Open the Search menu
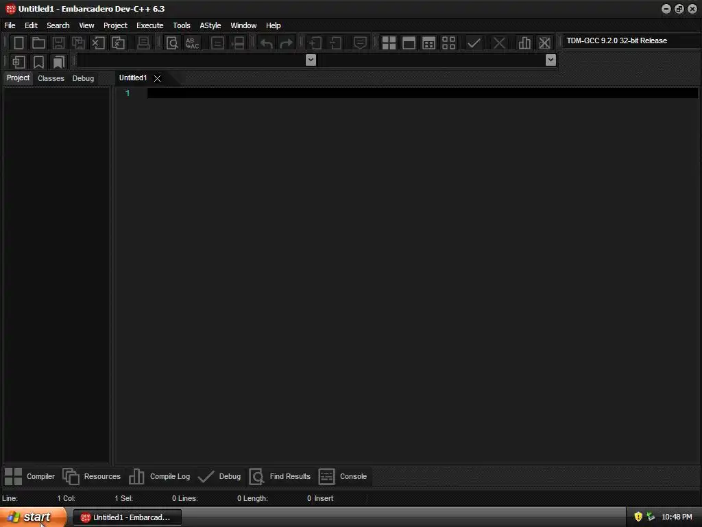The width and height of the screenshot is (702, 527). click(x=58, y=25)
